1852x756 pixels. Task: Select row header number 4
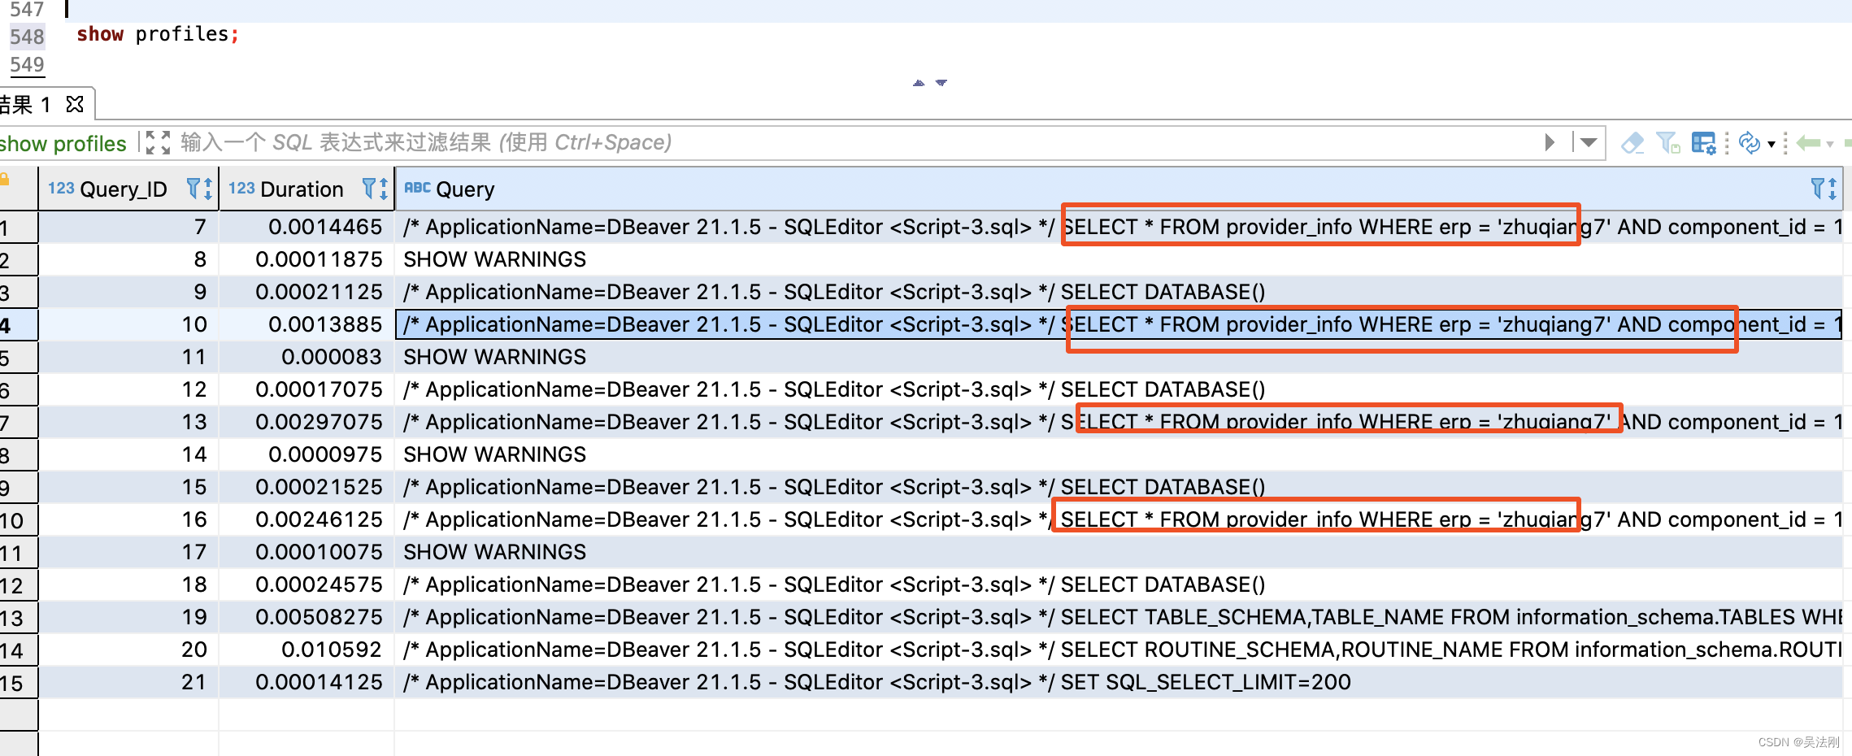[19, 324]
